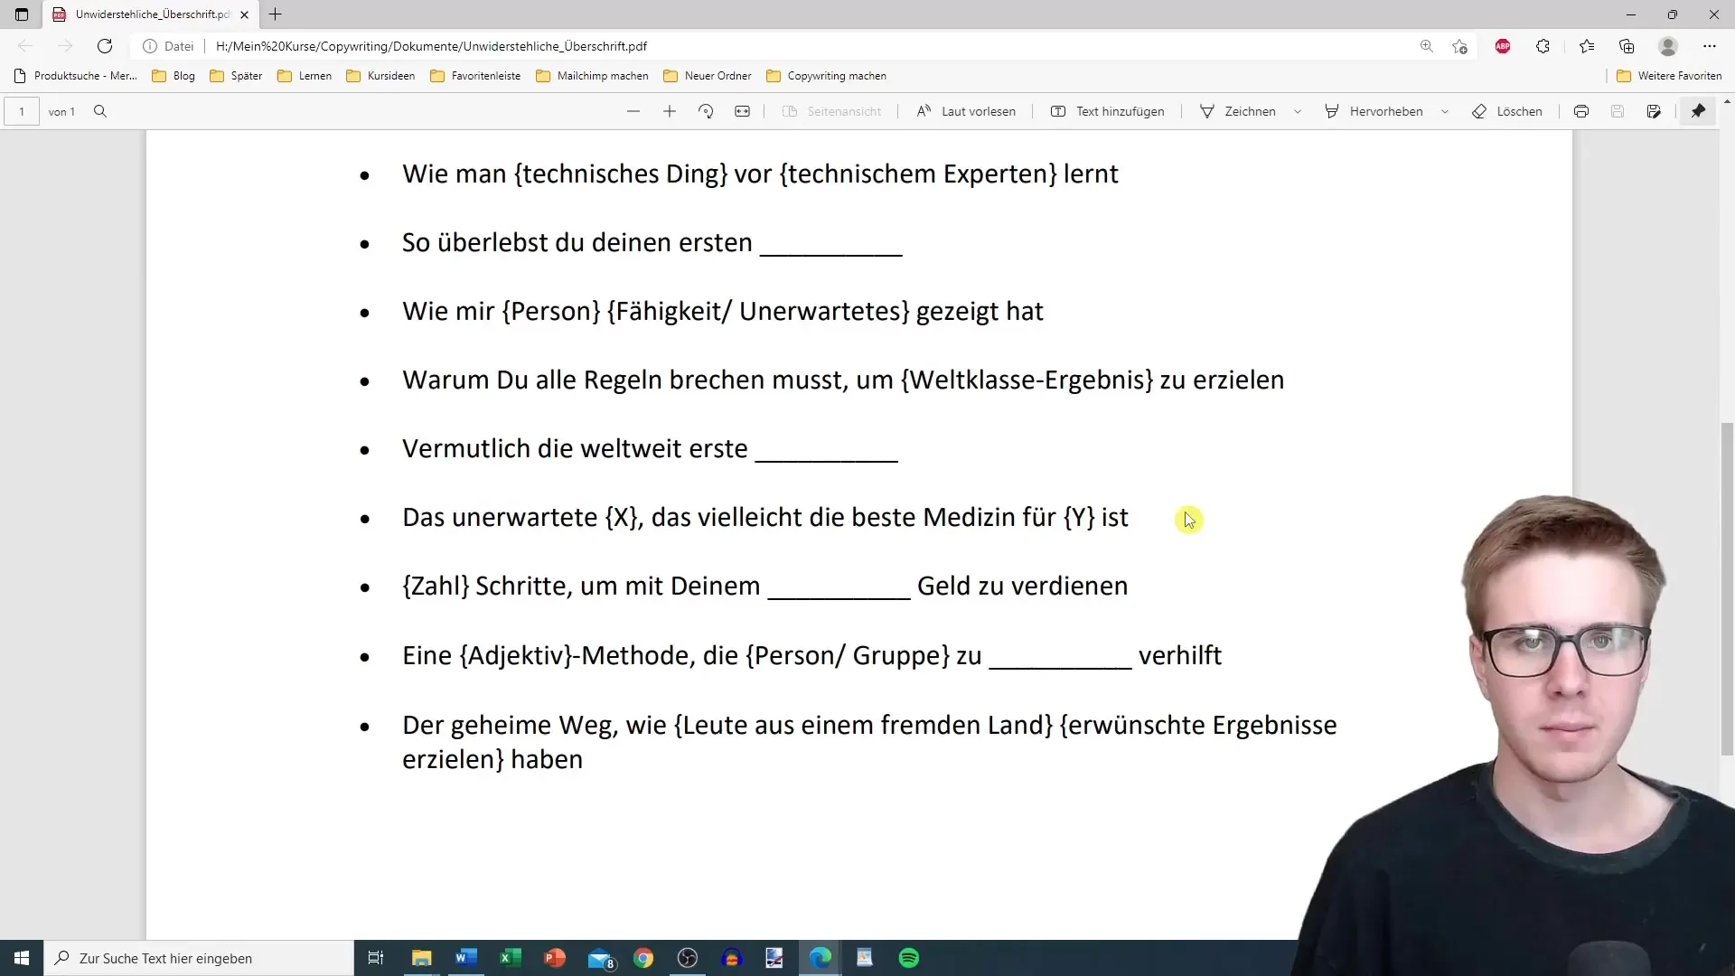Screen dimensions: 1735x976
Task: Open Excel from the taskbar
Action: click(510, 958)
